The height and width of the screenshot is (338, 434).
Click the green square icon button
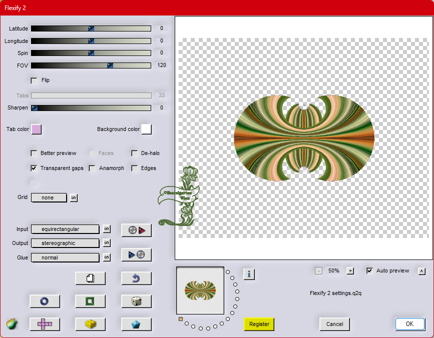(90, 301)
